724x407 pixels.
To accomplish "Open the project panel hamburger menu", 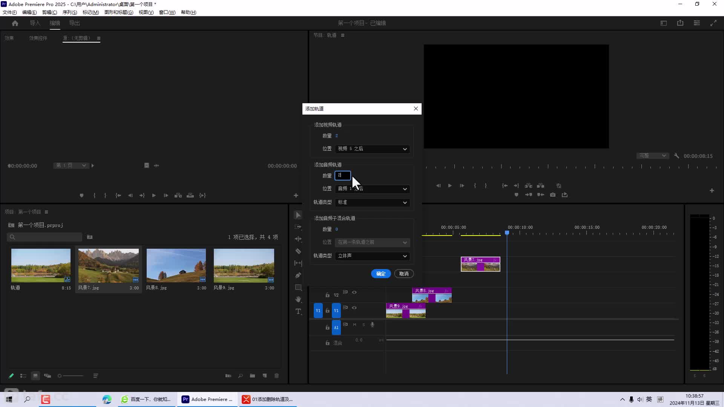I will tap(46, 212).
